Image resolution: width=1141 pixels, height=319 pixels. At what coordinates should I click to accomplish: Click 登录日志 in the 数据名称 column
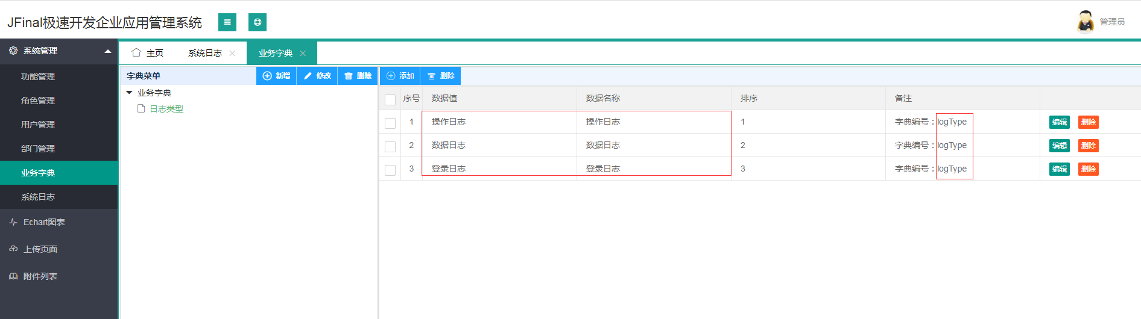[603, 169]
